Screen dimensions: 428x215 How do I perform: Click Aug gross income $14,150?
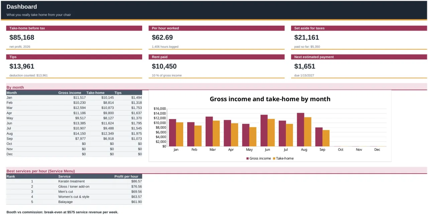(x=80, y=134)
